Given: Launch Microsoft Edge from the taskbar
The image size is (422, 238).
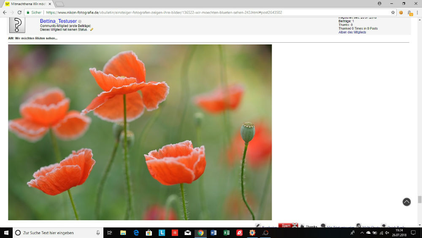Looking at the screenshot, I should [x=136, y=233].
